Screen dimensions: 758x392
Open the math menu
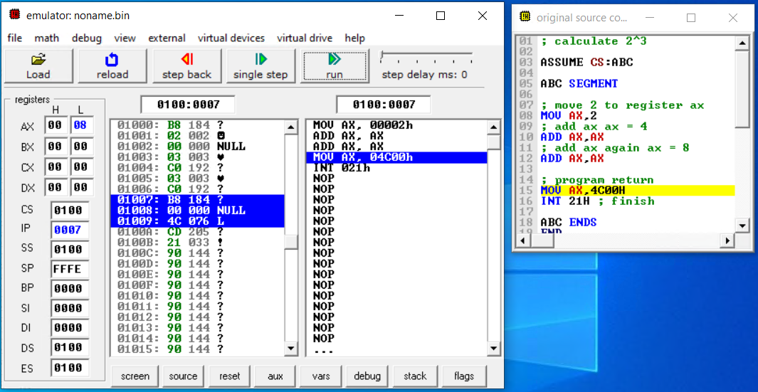tap(47, 38)
